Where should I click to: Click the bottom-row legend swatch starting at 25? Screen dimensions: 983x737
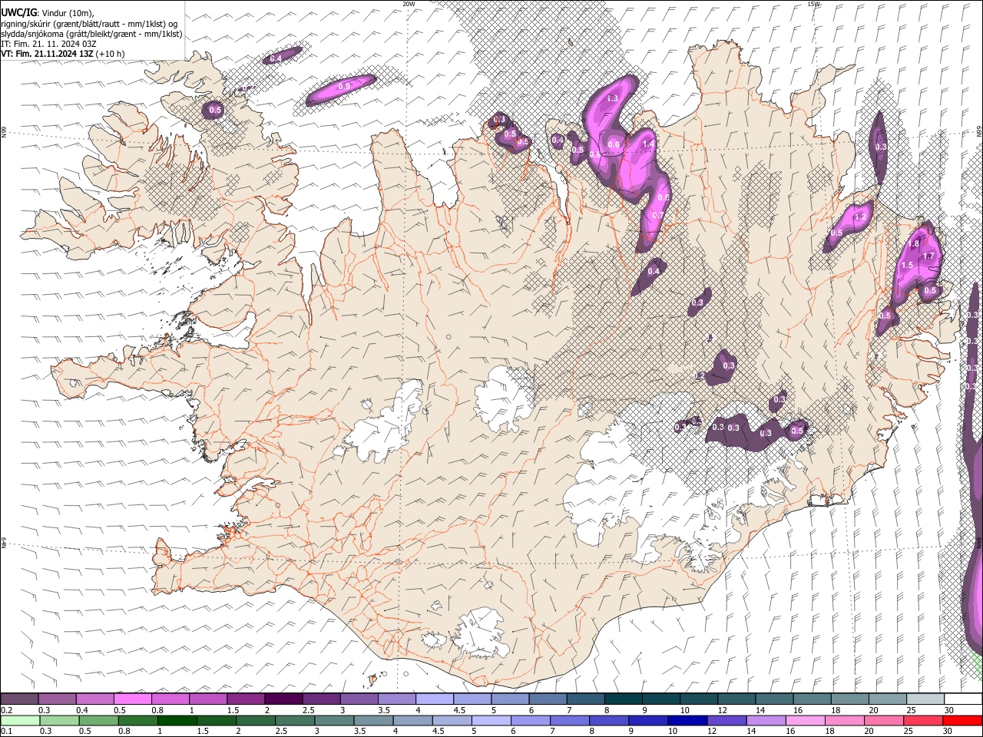[922, 720]
